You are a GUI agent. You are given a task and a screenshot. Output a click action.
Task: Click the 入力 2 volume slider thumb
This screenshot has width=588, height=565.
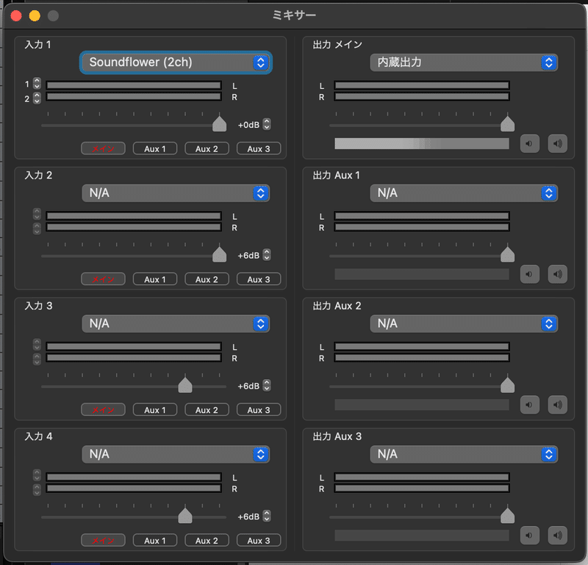pos(219,254)
